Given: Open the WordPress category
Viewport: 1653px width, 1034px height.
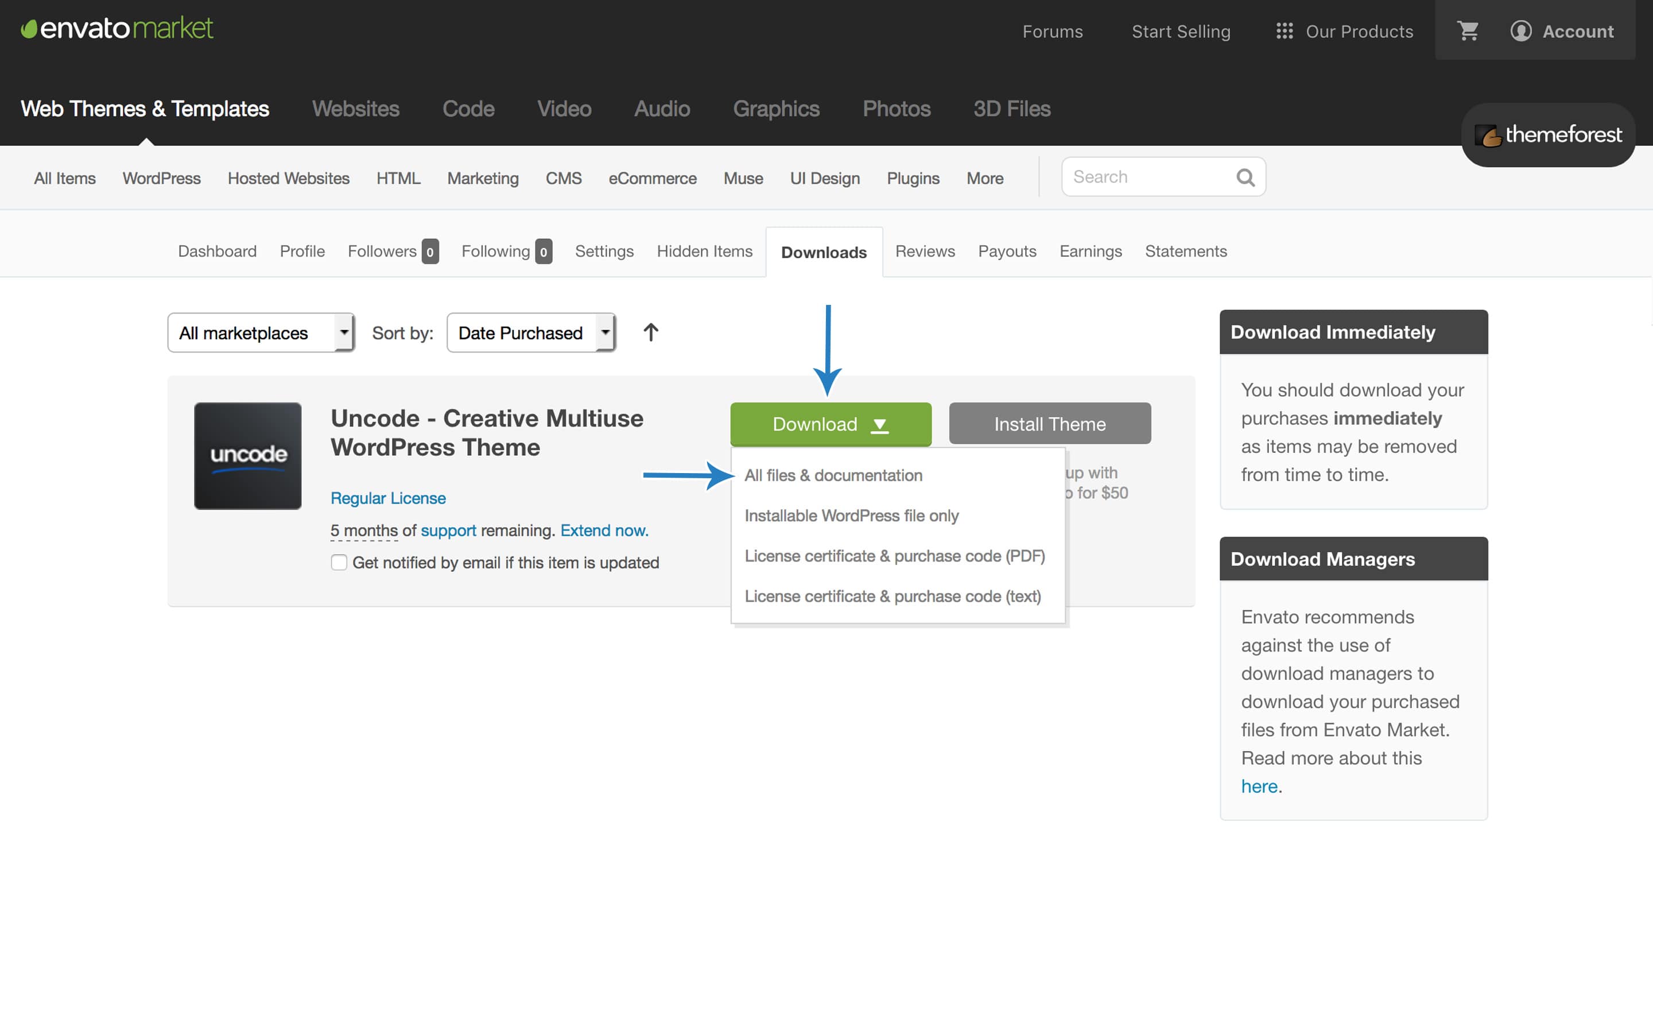Looking at the screenshot, I should coord(161,179).
